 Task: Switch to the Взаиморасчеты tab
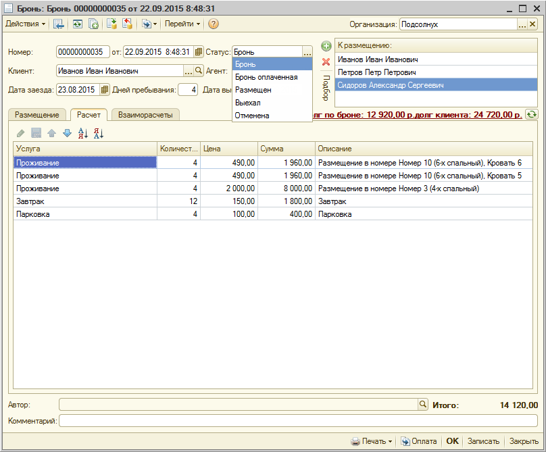(x=145, y=115)
